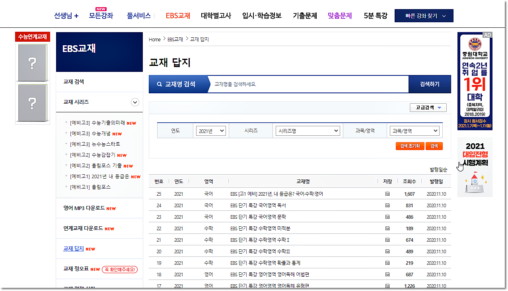The height and width of the screenshot is (291, 508).
Task: Click EBS교재 in the breadcrumb
Action: click(175, 39)
